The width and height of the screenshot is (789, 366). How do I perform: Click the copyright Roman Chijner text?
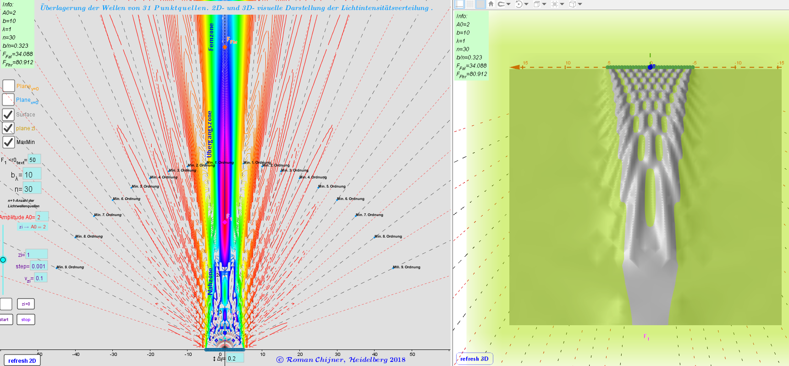[x=341, y=360]
